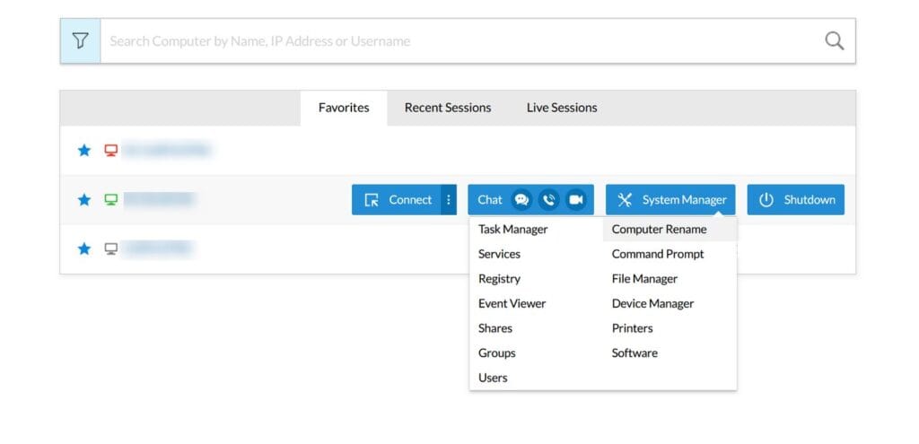Click the magnifying glass search icon
This screenshot has height=444, width=919.
coord(834,41)
